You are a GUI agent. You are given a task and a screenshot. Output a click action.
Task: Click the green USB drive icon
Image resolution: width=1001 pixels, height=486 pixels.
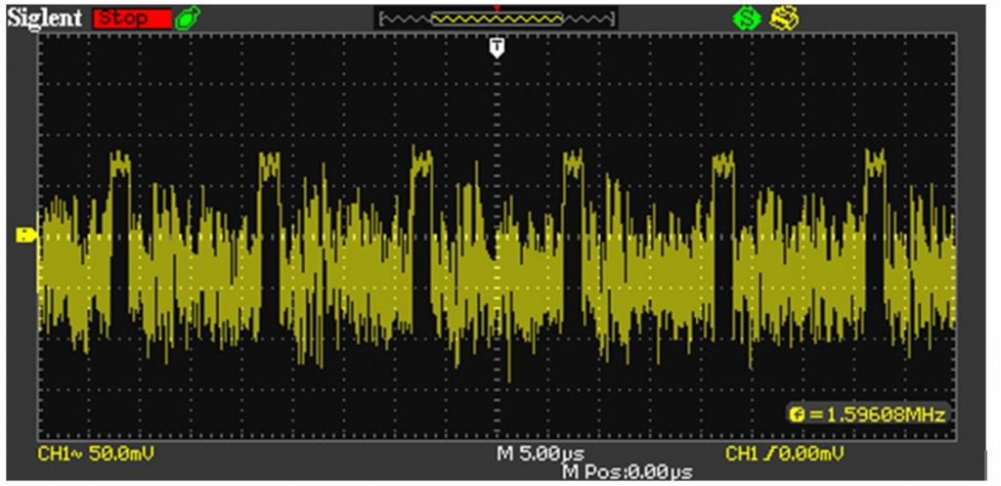(183, 19)
